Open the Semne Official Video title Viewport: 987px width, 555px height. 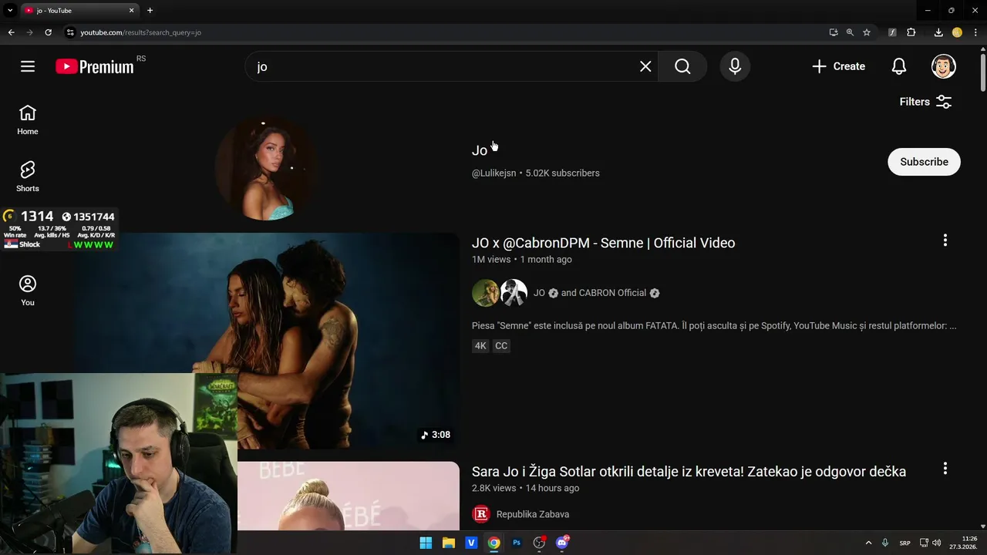603,243
